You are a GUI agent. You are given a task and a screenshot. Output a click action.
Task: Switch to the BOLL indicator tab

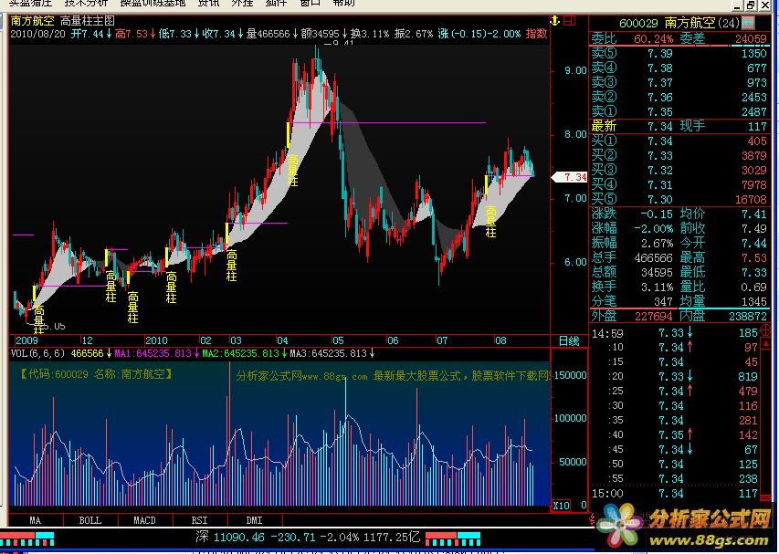coord(90,520)
